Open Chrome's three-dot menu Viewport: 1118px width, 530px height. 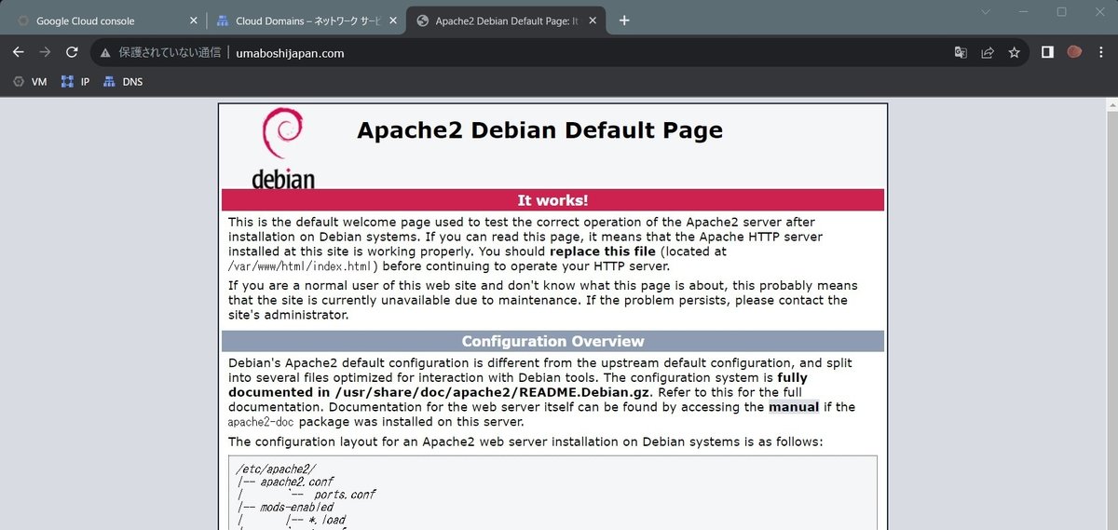coord(1101,52)
